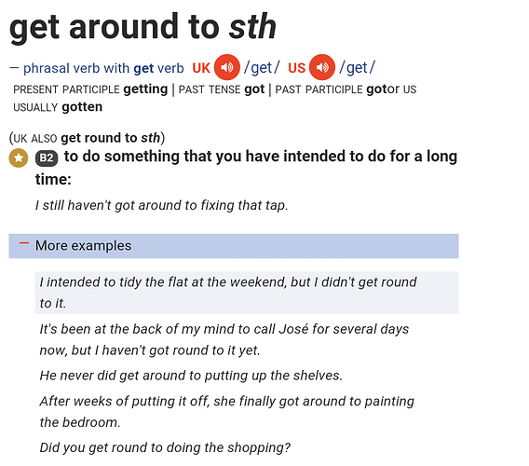Click the "get around to sth" headword title
The width and height of the screenshot is (529, 466).
pos(143,27)
